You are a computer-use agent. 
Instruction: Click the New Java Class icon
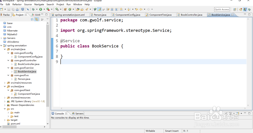coord(70,9)
